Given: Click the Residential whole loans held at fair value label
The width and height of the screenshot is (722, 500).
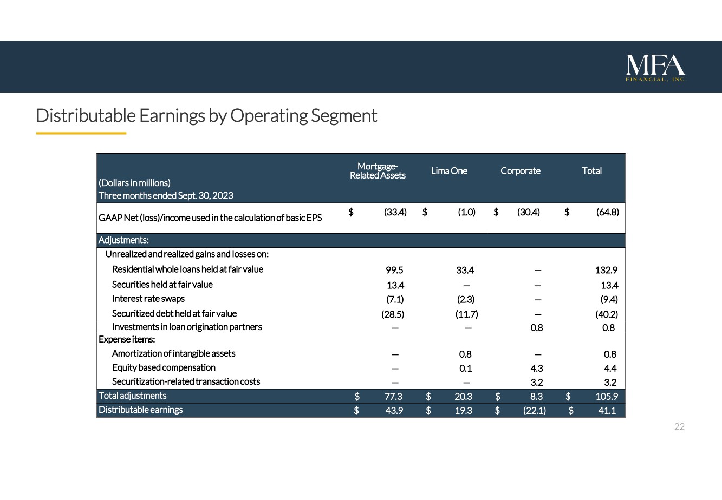Looking at the screenshot, I should (x=187, y=269).
